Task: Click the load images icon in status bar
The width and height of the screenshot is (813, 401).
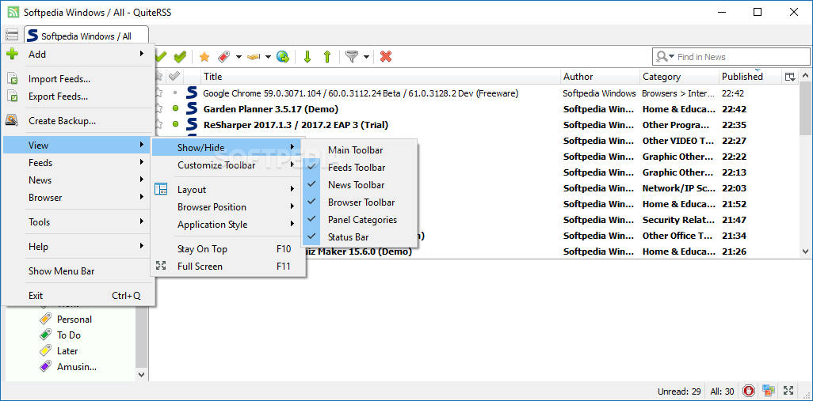Action: 769,391
